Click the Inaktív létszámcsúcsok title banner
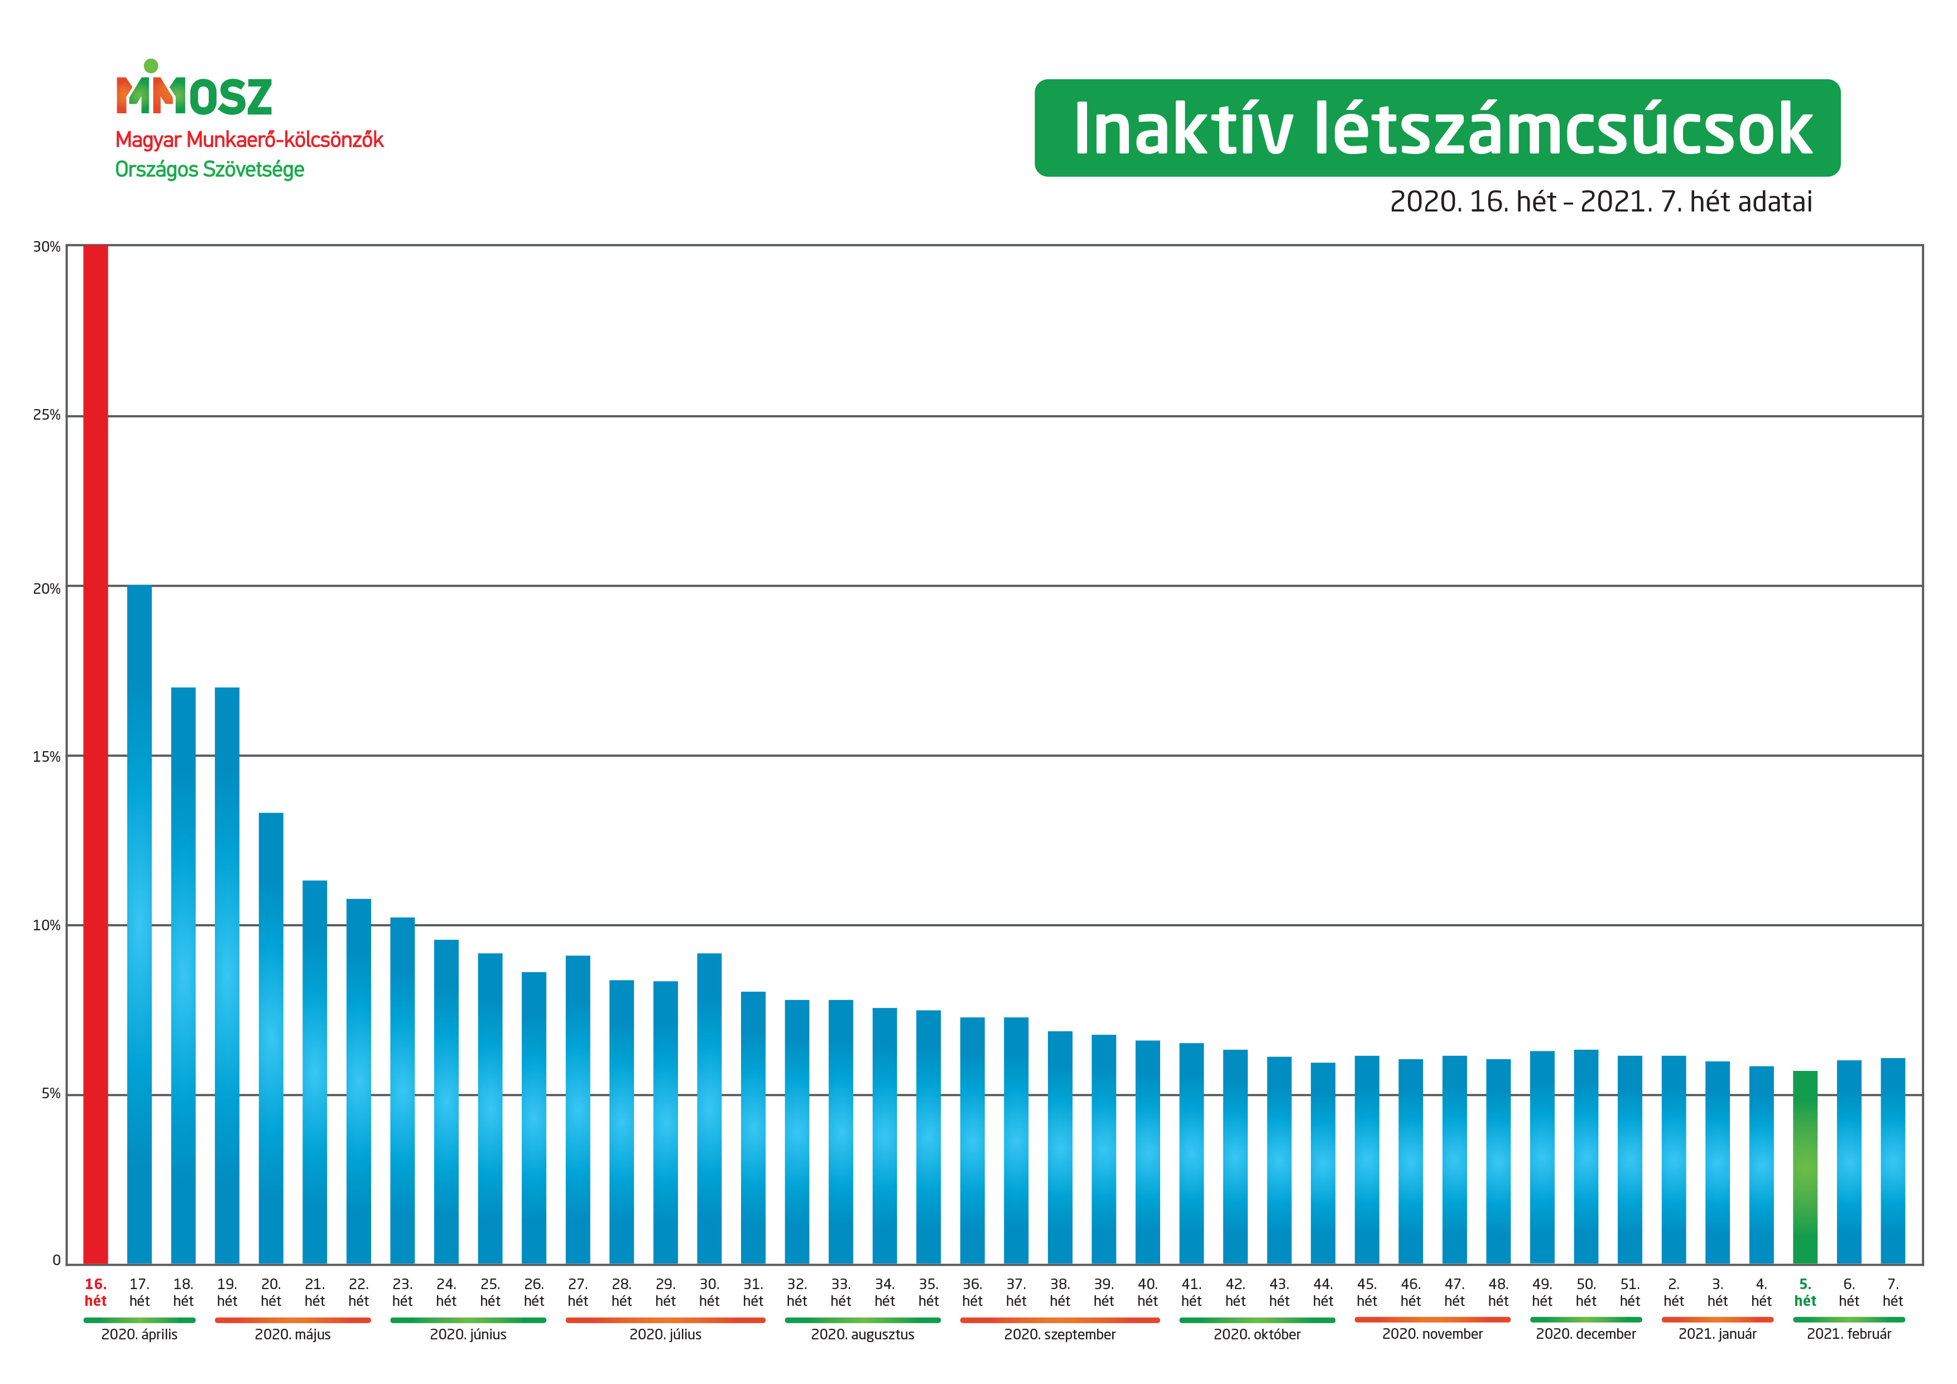1957x1384 pixels. 1437,129
